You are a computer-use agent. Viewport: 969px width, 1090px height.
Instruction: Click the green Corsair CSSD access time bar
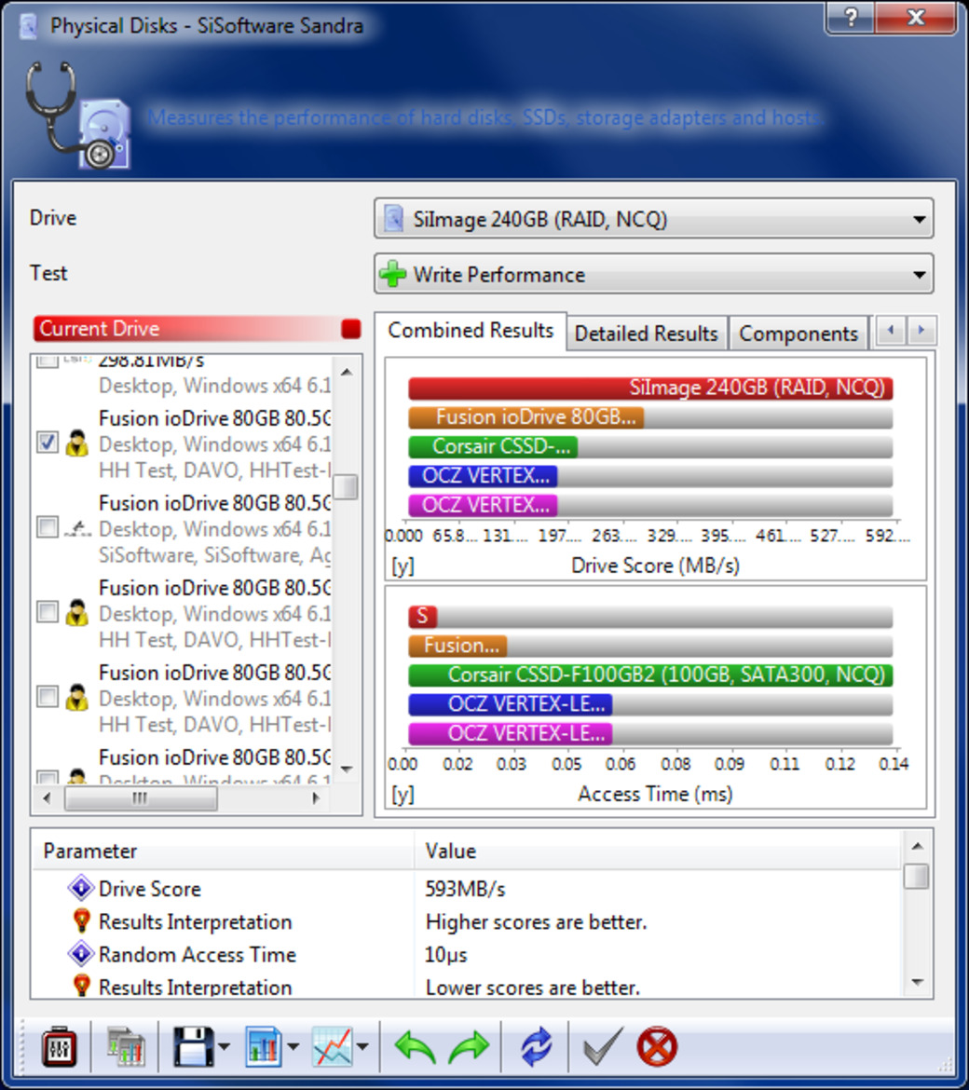[650, 674]
